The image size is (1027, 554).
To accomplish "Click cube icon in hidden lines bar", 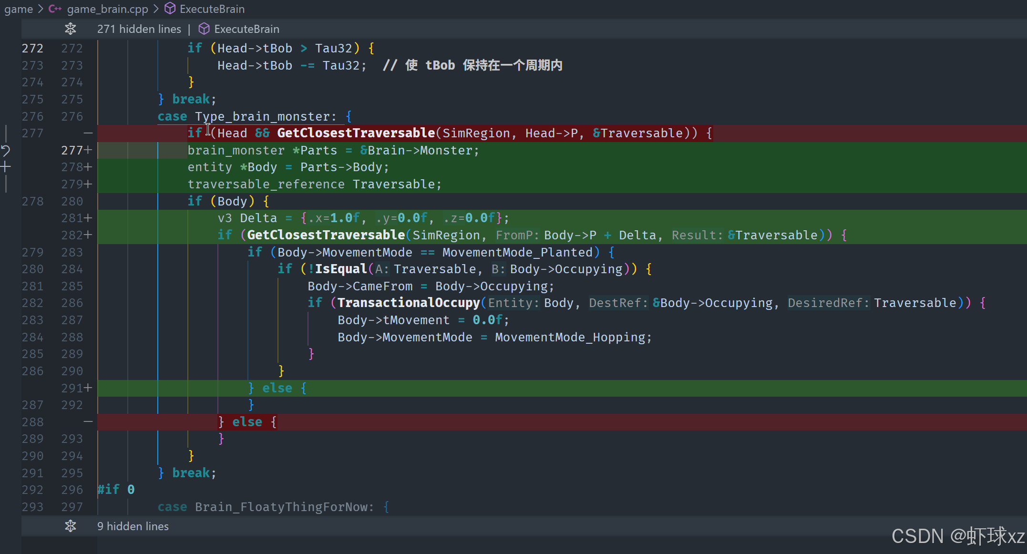I will (204, 29).
